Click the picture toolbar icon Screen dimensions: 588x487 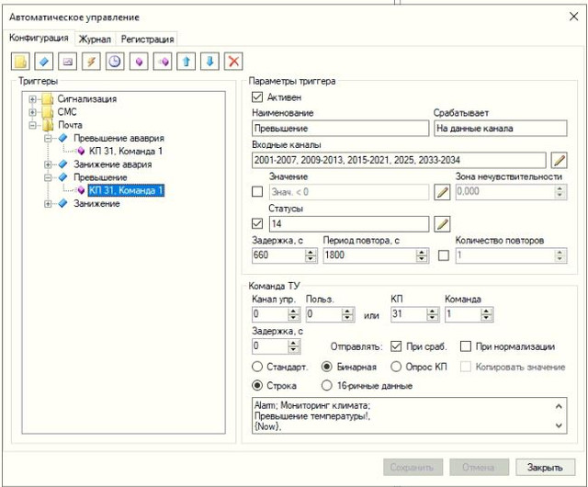(67, 62)
